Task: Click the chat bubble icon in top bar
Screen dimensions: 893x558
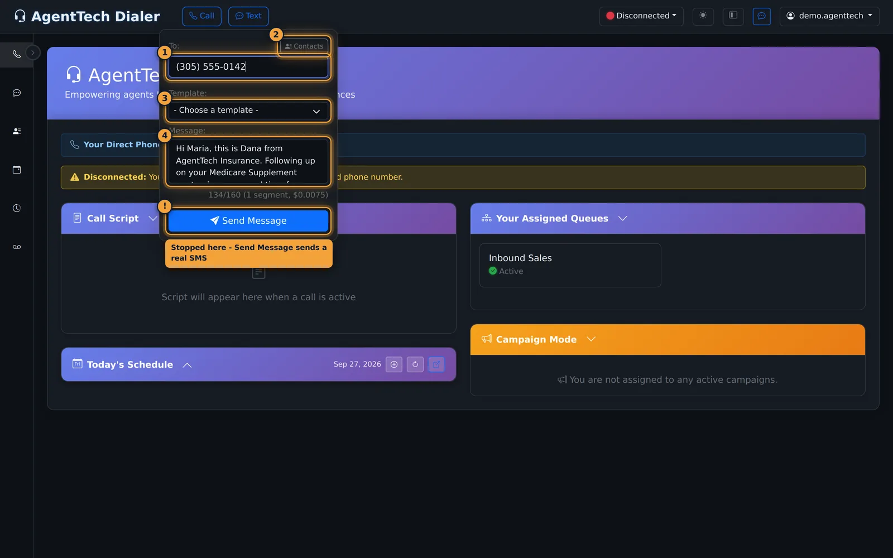Action: point(762,16)
